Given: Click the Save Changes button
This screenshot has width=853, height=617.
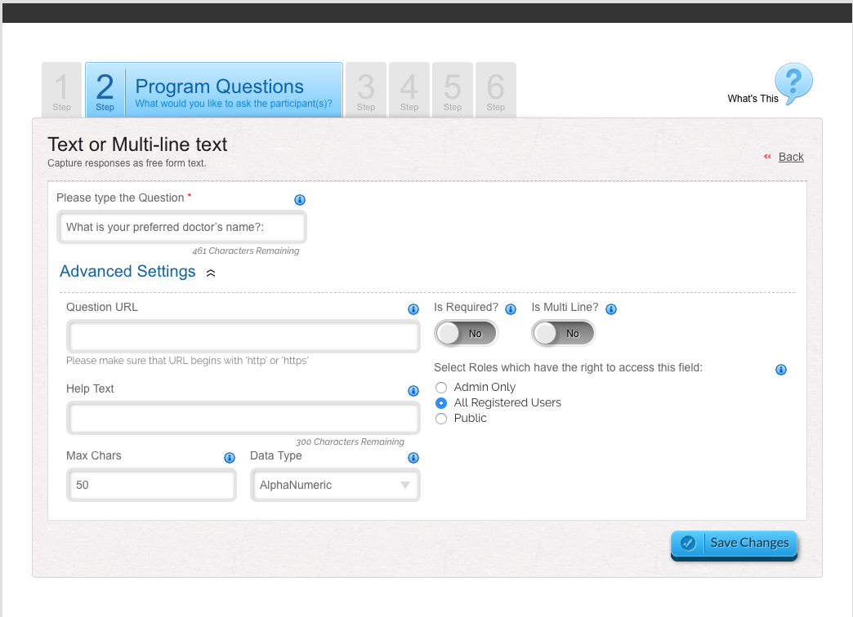Looking at the screenshot, I should (733, 544).
